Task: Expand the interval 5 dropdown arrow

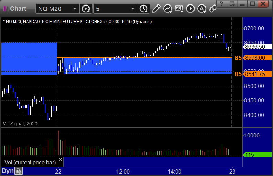Action: (x=133, y=9)
